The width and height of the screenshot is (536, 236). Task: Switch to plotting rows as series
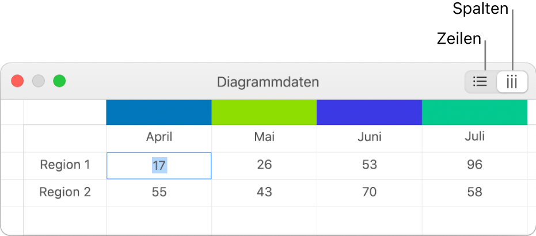coord(480,82)
